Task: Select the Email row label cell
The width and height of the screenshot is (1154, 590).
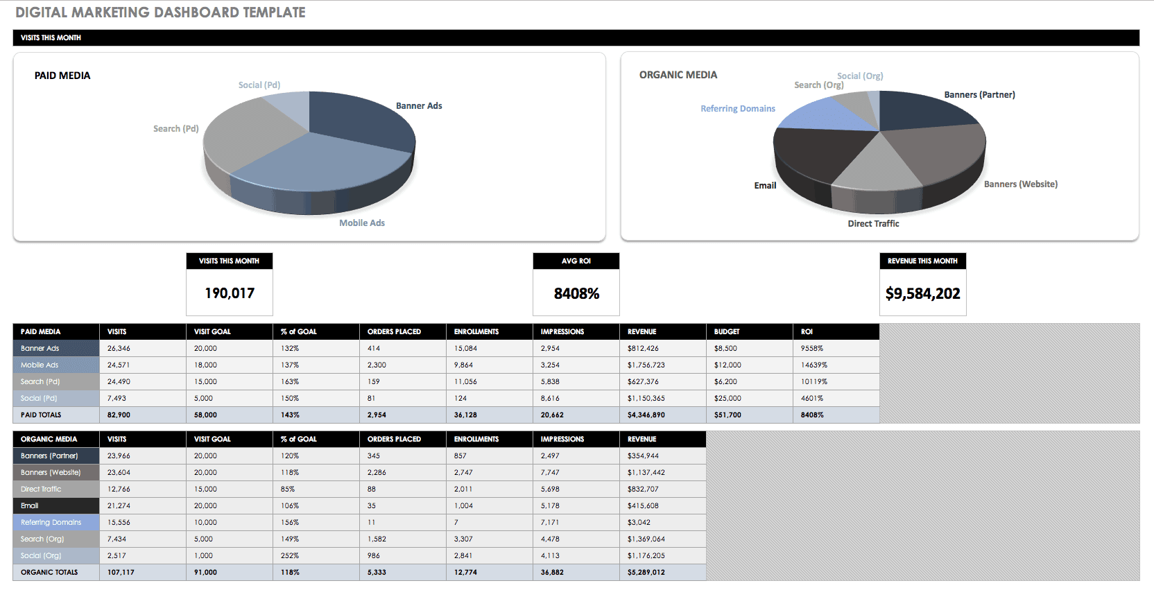Action: pos(56,506)
